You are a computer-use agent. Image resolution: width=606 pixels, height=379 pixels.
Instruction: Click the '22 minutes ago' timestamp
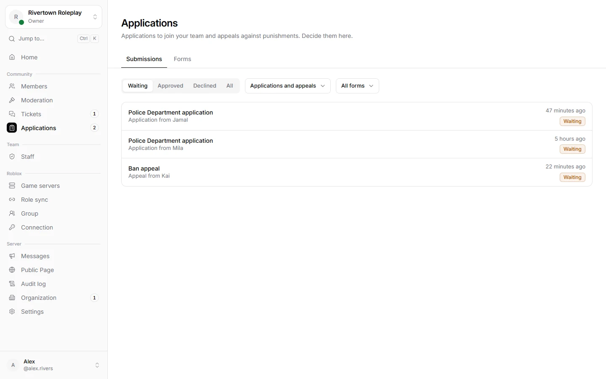(x=566, y=167)
